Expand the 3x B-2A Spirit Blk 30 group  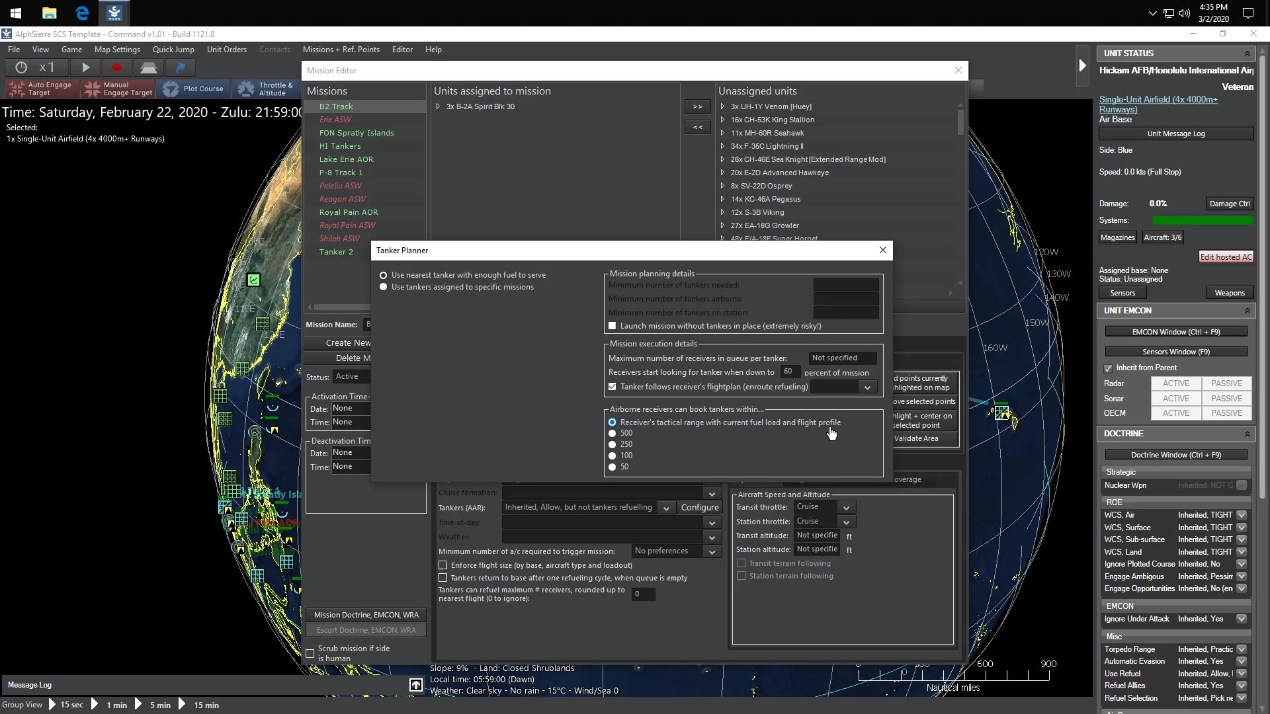click(x=438, y=106)
